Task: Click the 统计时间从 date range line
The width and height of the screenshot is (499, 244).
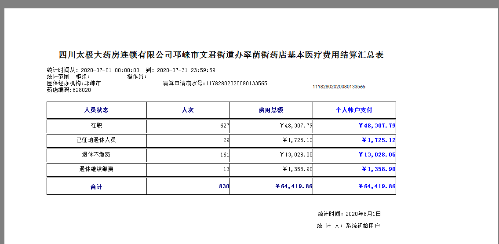Action: pos(131,70)
